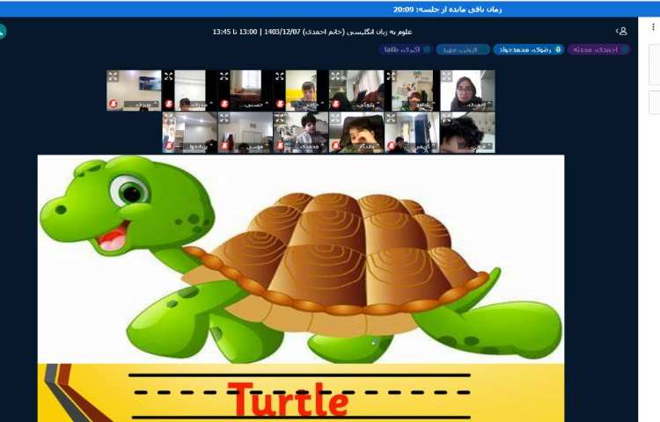Open the محمدی webcam thumbnail
This screenshot has height=422, width=660.
tap(301, 133)
